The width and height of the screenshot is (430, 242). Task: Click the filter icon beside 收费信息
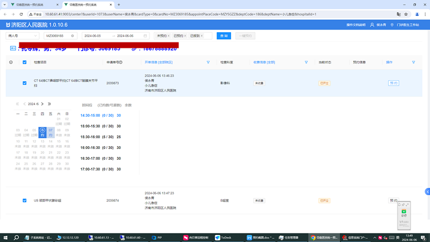click(306, 62)
